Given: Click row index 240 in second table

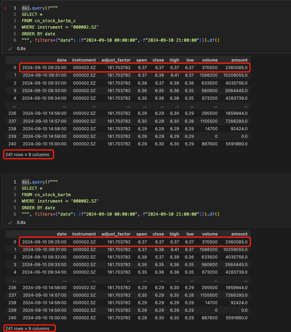Looking at the screenshot, I should pos(13,317).
